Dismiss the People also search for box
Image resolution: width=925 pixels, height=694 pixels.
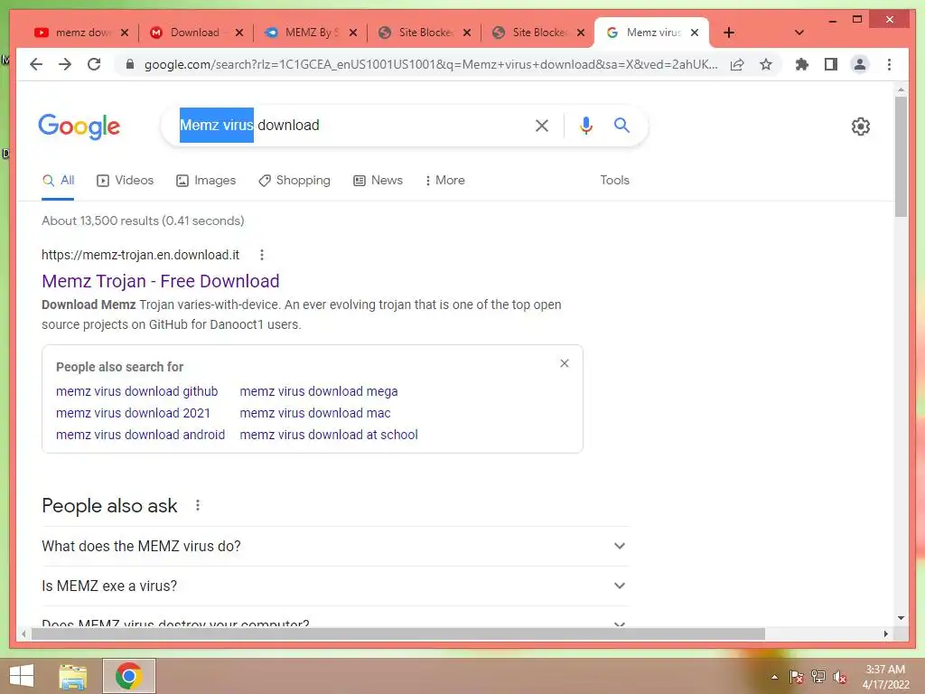click(565, 363)
